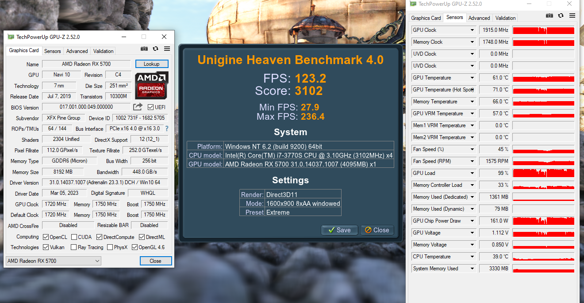
Task: Click GPU-Z app icon in right window title bar
Action: (x=413, y=4)
